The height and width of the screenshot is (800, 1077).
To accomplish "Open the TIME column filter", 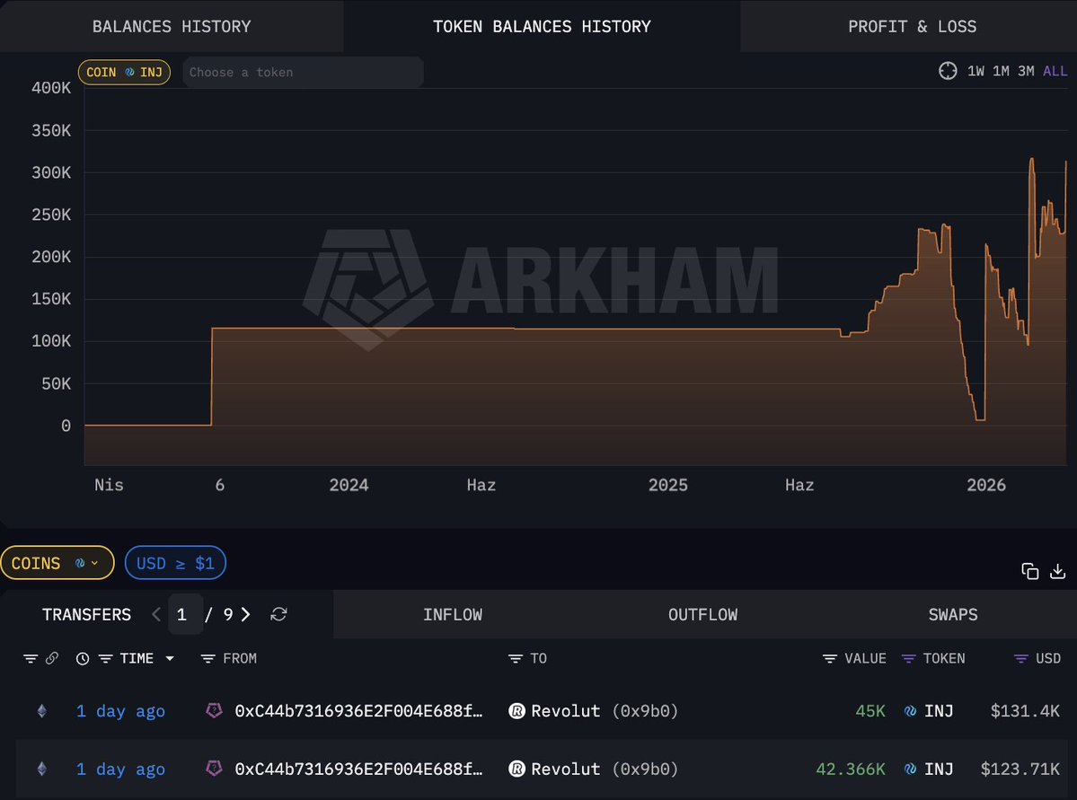I will point(105,658).
